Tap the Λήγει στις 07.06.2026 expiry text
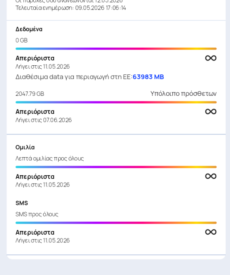230x275 pixels. coord(44,120)
